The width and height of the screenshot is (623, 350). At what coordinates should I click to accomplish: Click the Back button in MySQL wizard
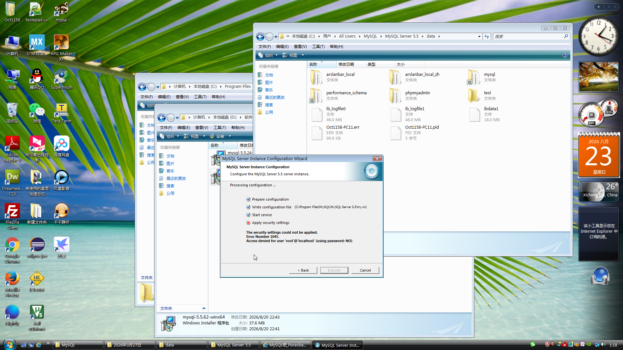tap(303, 270)
